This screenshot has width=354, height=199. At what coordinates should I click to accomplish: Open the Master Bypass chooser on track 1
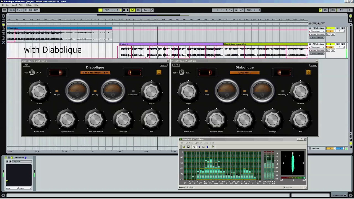point(317,34)
